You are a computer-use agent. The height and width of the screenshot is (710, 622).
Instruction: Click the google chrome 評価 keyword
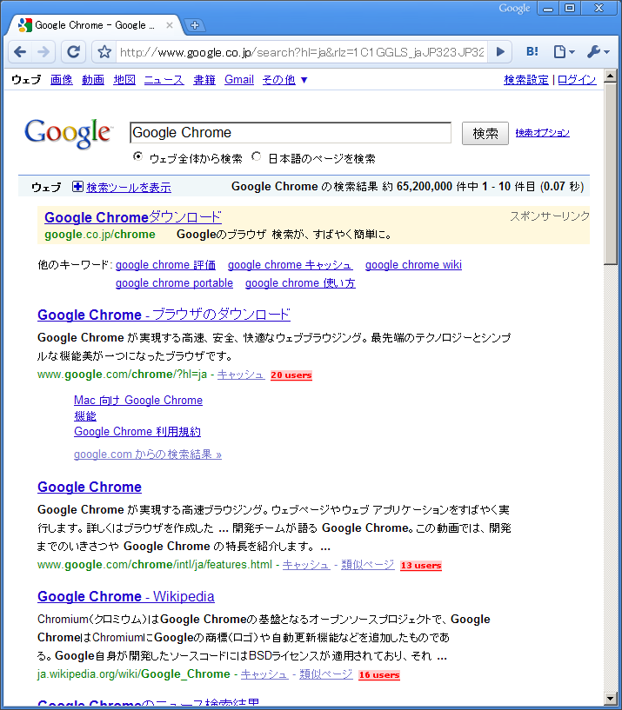coord(165,264)
